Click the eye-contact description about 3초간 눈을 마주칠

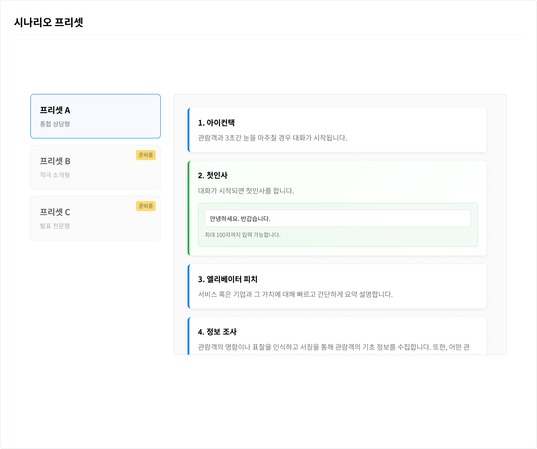[272, 138]
